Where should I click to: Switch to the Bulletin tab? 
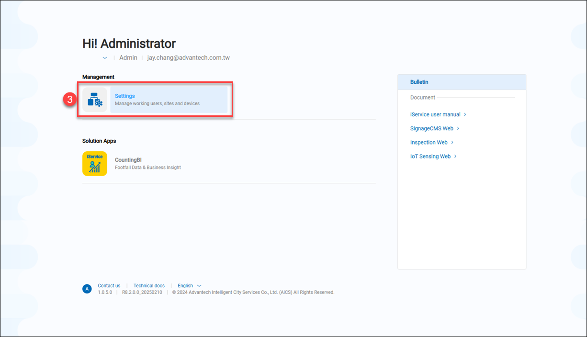pyautogui.click(x=419, y=82)
